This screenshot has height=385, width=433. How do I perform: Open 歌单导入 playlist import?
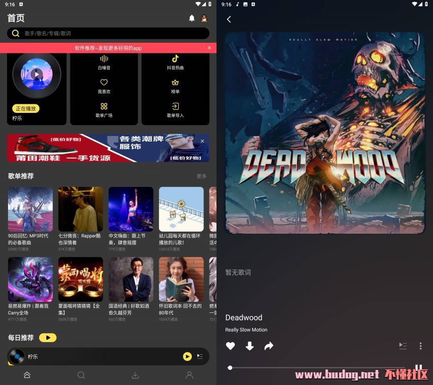click(x=175, y=110)
